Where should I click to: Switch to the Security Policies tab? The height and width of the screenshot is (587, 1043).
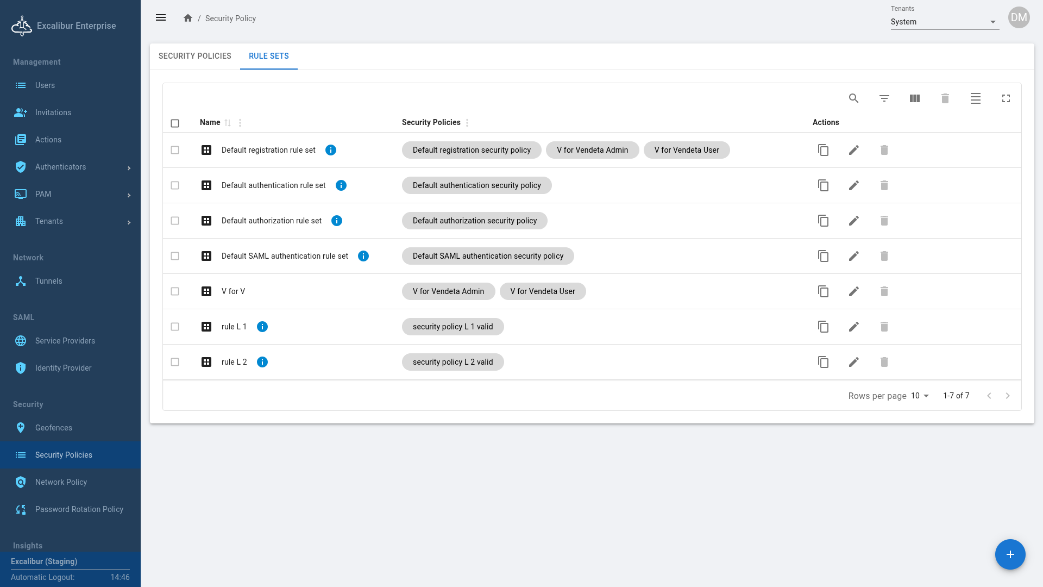[194, 56]
